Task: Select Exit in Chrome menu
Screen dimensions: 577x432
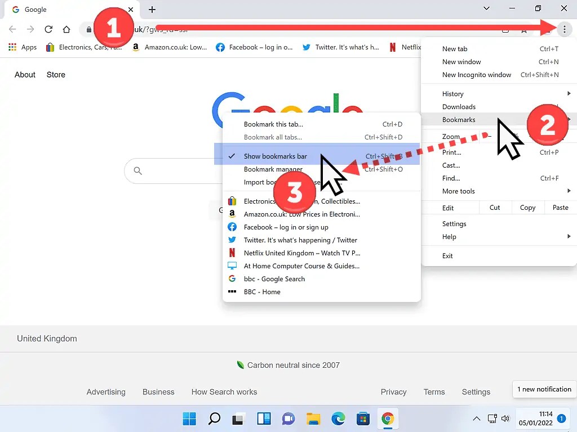Action: point(499,256)
